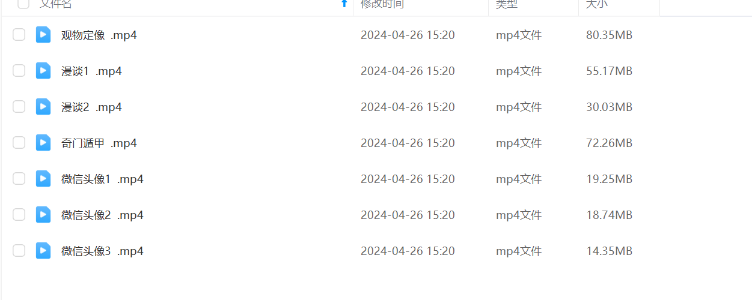Click the video icon of 奇门遁甲 .mp4
This screenshot has height=300, width=752.
click(x=43, y=143)
